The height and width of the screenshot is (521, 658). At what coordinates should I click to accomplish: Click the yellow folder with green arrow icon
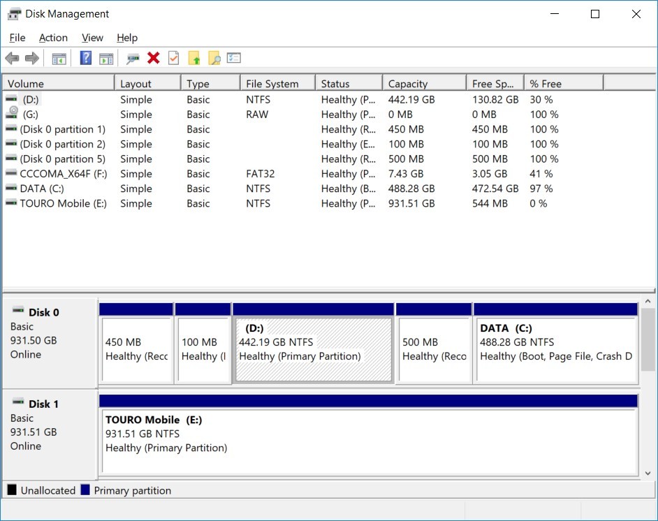(x=194, y=59)
